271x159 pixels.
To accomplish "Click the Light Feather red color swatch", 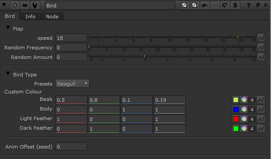I will 236,119.
